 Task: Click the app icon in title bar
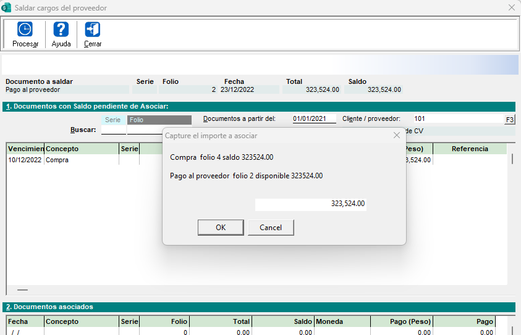click(7, 8)
